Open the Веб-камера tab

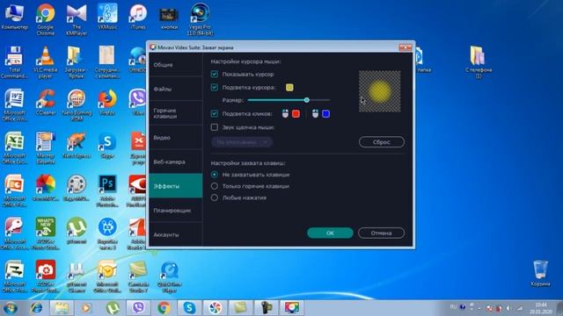pos(176,162)
